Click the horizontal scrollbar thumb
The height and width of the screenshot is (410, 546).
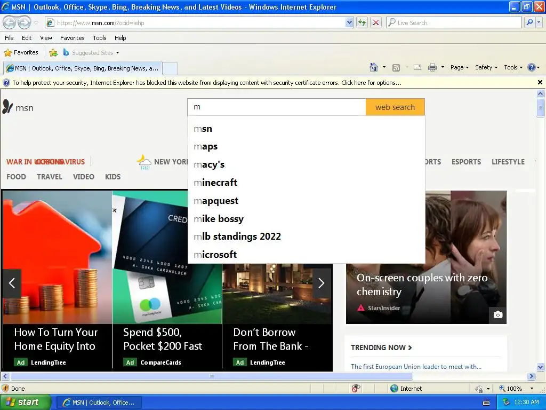click(211, 376)
